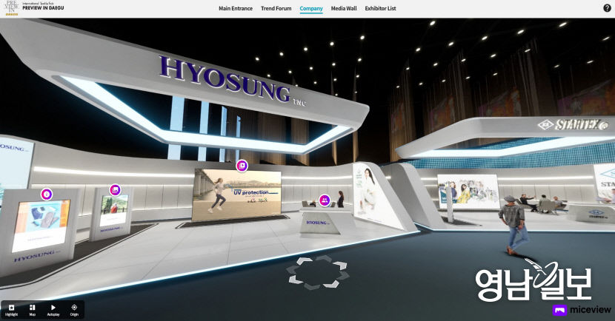Click the Preview in Daegu logo

point(33,8)
